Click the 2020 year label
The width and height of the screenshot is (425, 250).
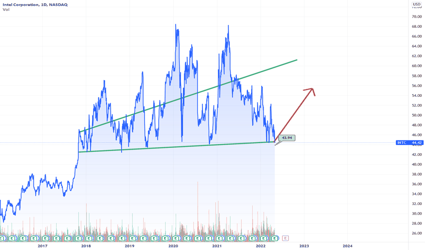pos(173,245)
